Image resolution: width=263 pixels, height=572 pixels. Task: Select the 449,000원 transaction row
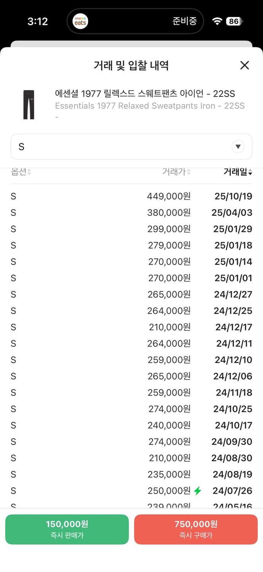coord(131,196)
